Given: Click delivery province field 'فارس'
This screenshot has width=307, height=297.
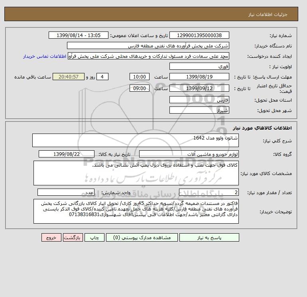Looking at the screenshot, I should pos(199,100).
